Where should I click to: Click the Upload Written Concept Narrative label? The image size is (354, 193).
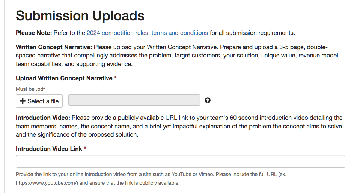tap(64, 78)
